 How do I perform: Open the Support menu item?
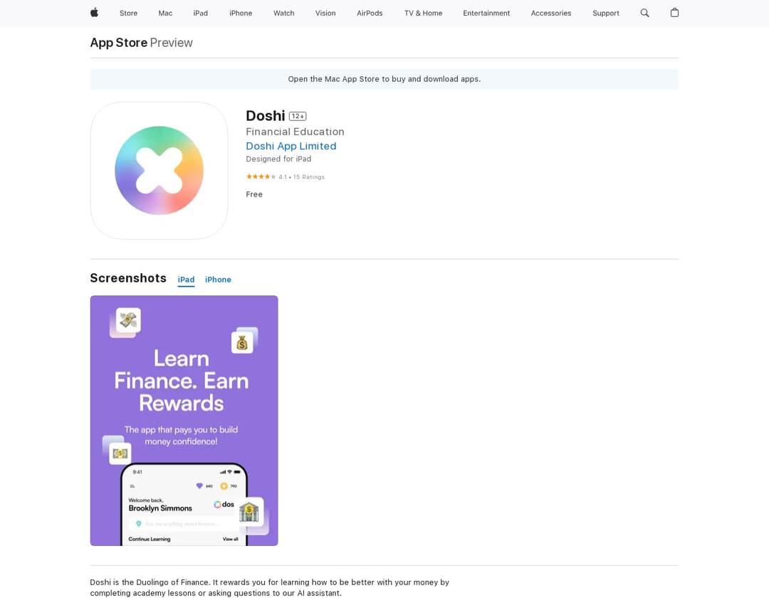606,13
